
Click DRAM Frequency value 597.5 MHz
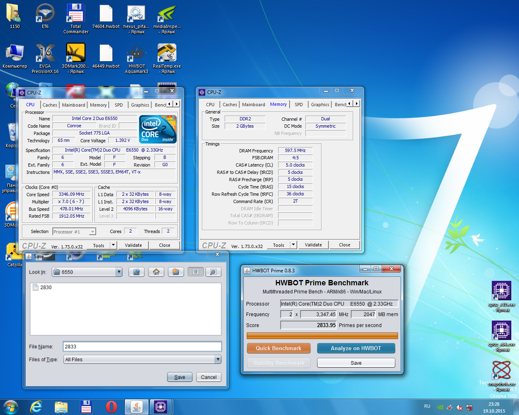pyautogui.click(x=295, y=150)
